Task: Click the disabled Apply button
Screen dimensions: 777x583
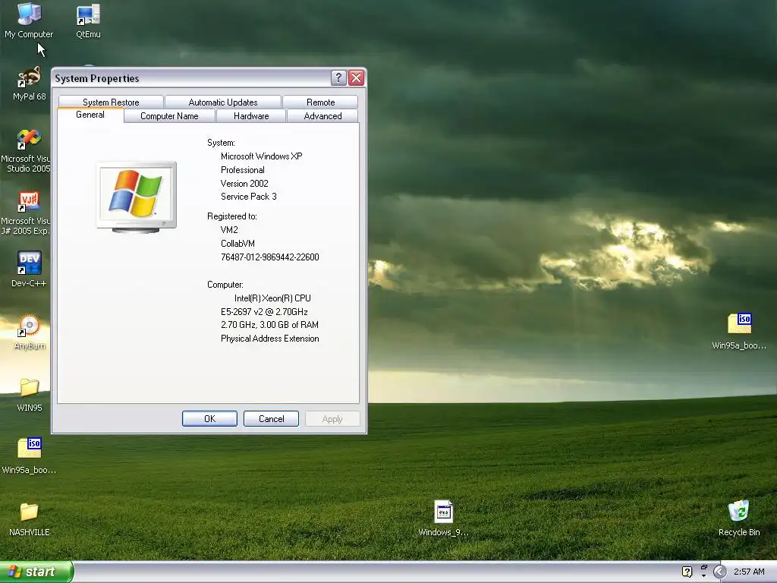Action: pos(332,419)
